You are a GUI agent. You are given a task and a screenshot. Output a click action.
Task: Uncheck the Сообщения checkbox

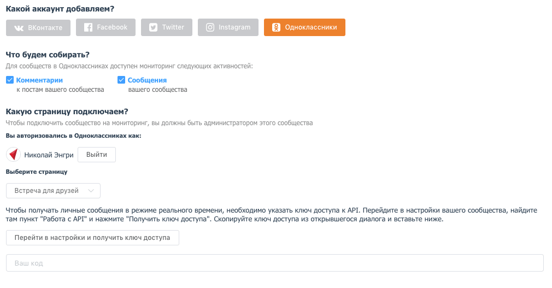pos(121,80)
